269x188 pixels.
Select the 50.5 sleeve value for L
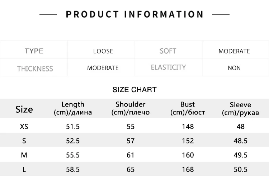tap(241, 169)
